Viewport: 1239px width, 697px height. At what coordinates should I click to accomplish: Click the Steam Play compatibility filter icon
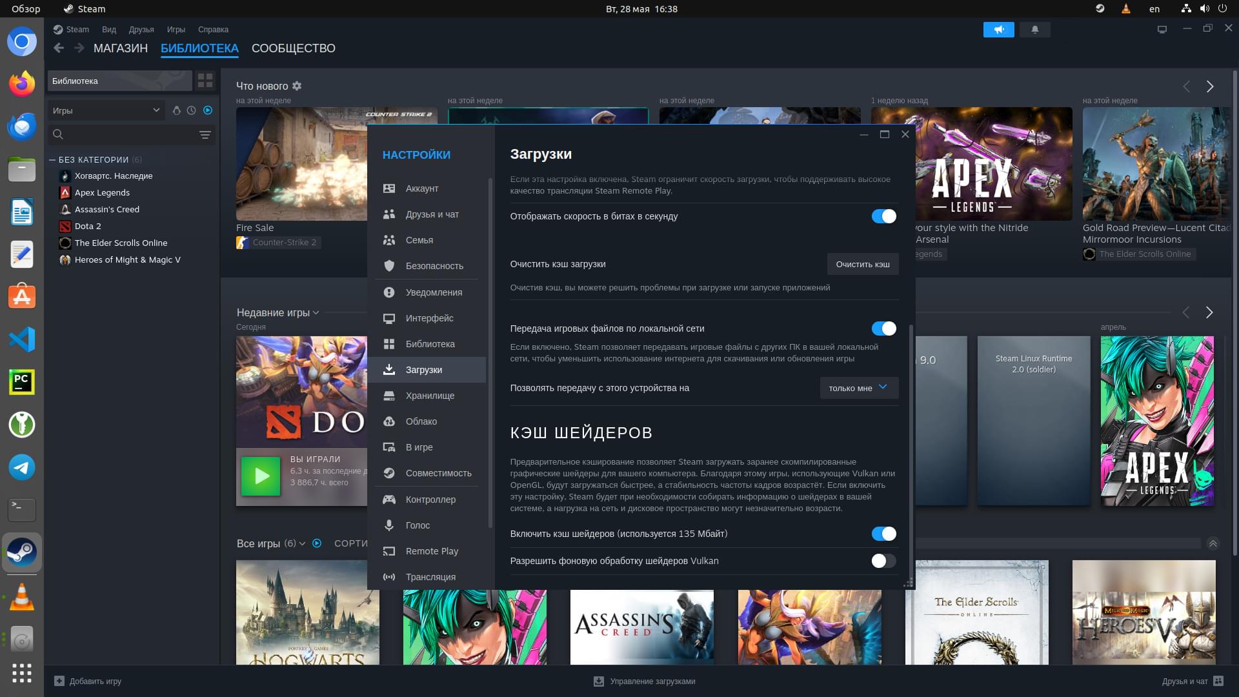point(176,110)
